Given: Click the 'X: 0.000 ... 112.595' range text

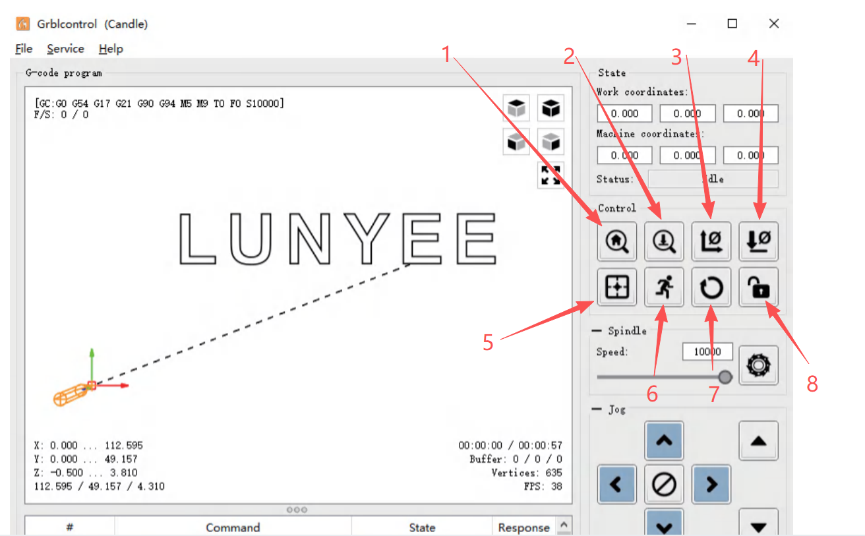Looking at the screenshot, I should pos(88,446).
